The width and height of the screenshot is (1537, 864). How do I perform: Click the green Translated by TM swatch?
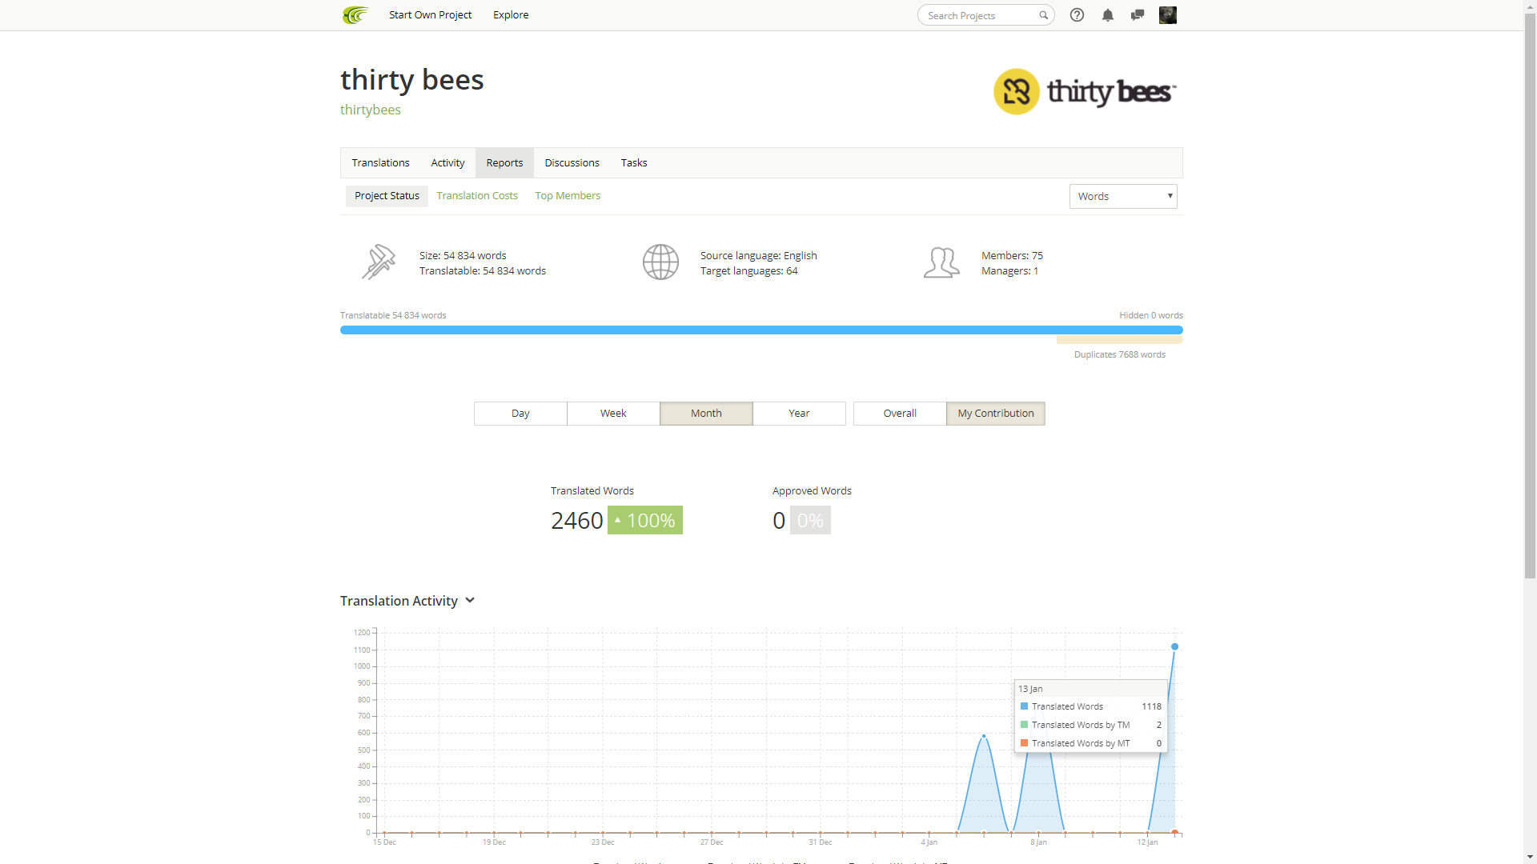(x=1024, y=725)
